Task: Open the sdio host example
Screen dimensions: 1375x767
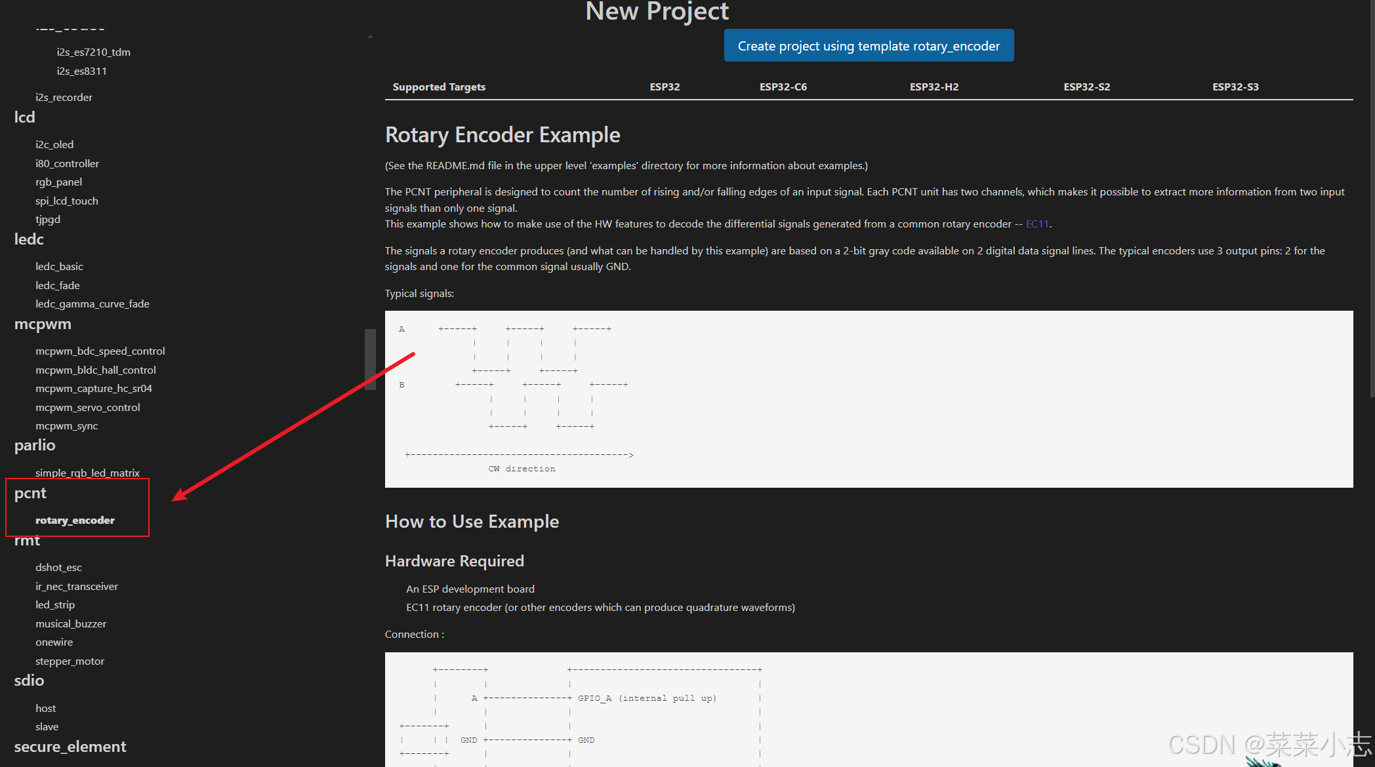Action: coord(45,708)
